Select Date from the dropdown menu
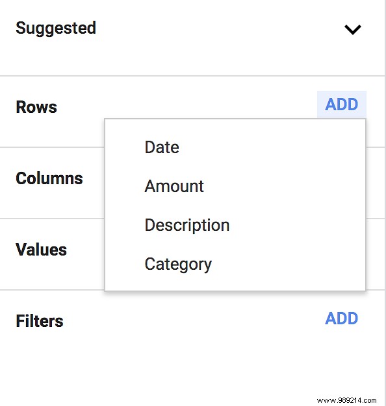Image resolution: width=386 pixels, height=406 pixels. [235, 147]
